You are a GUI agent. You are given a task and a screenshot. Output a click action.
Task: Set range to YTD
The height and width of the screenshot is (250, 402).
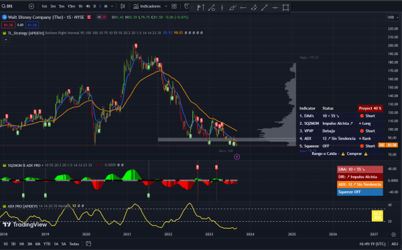tap(47, 244)
